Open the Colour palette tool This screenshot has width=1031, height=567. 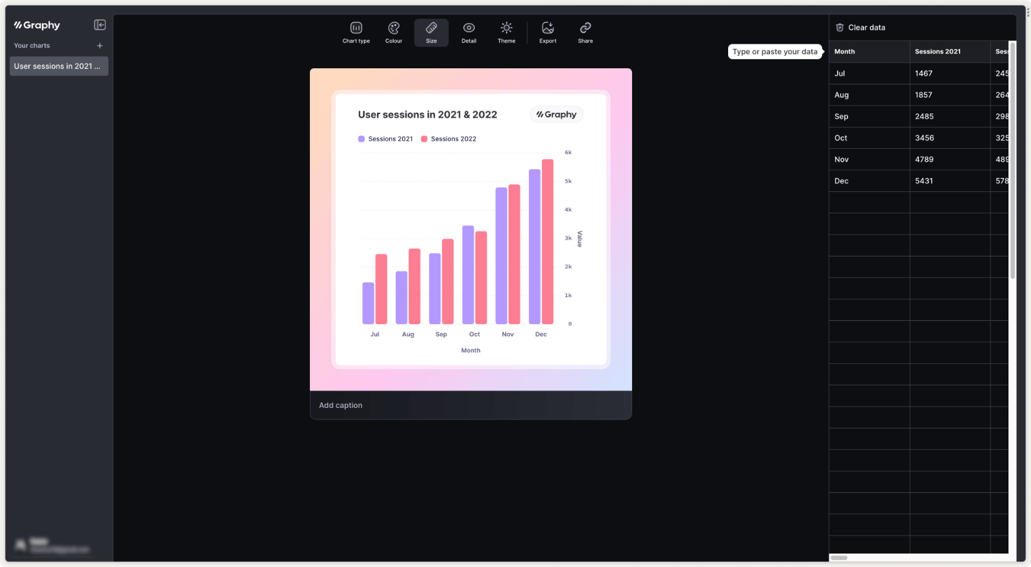click(x=394, y=32)
